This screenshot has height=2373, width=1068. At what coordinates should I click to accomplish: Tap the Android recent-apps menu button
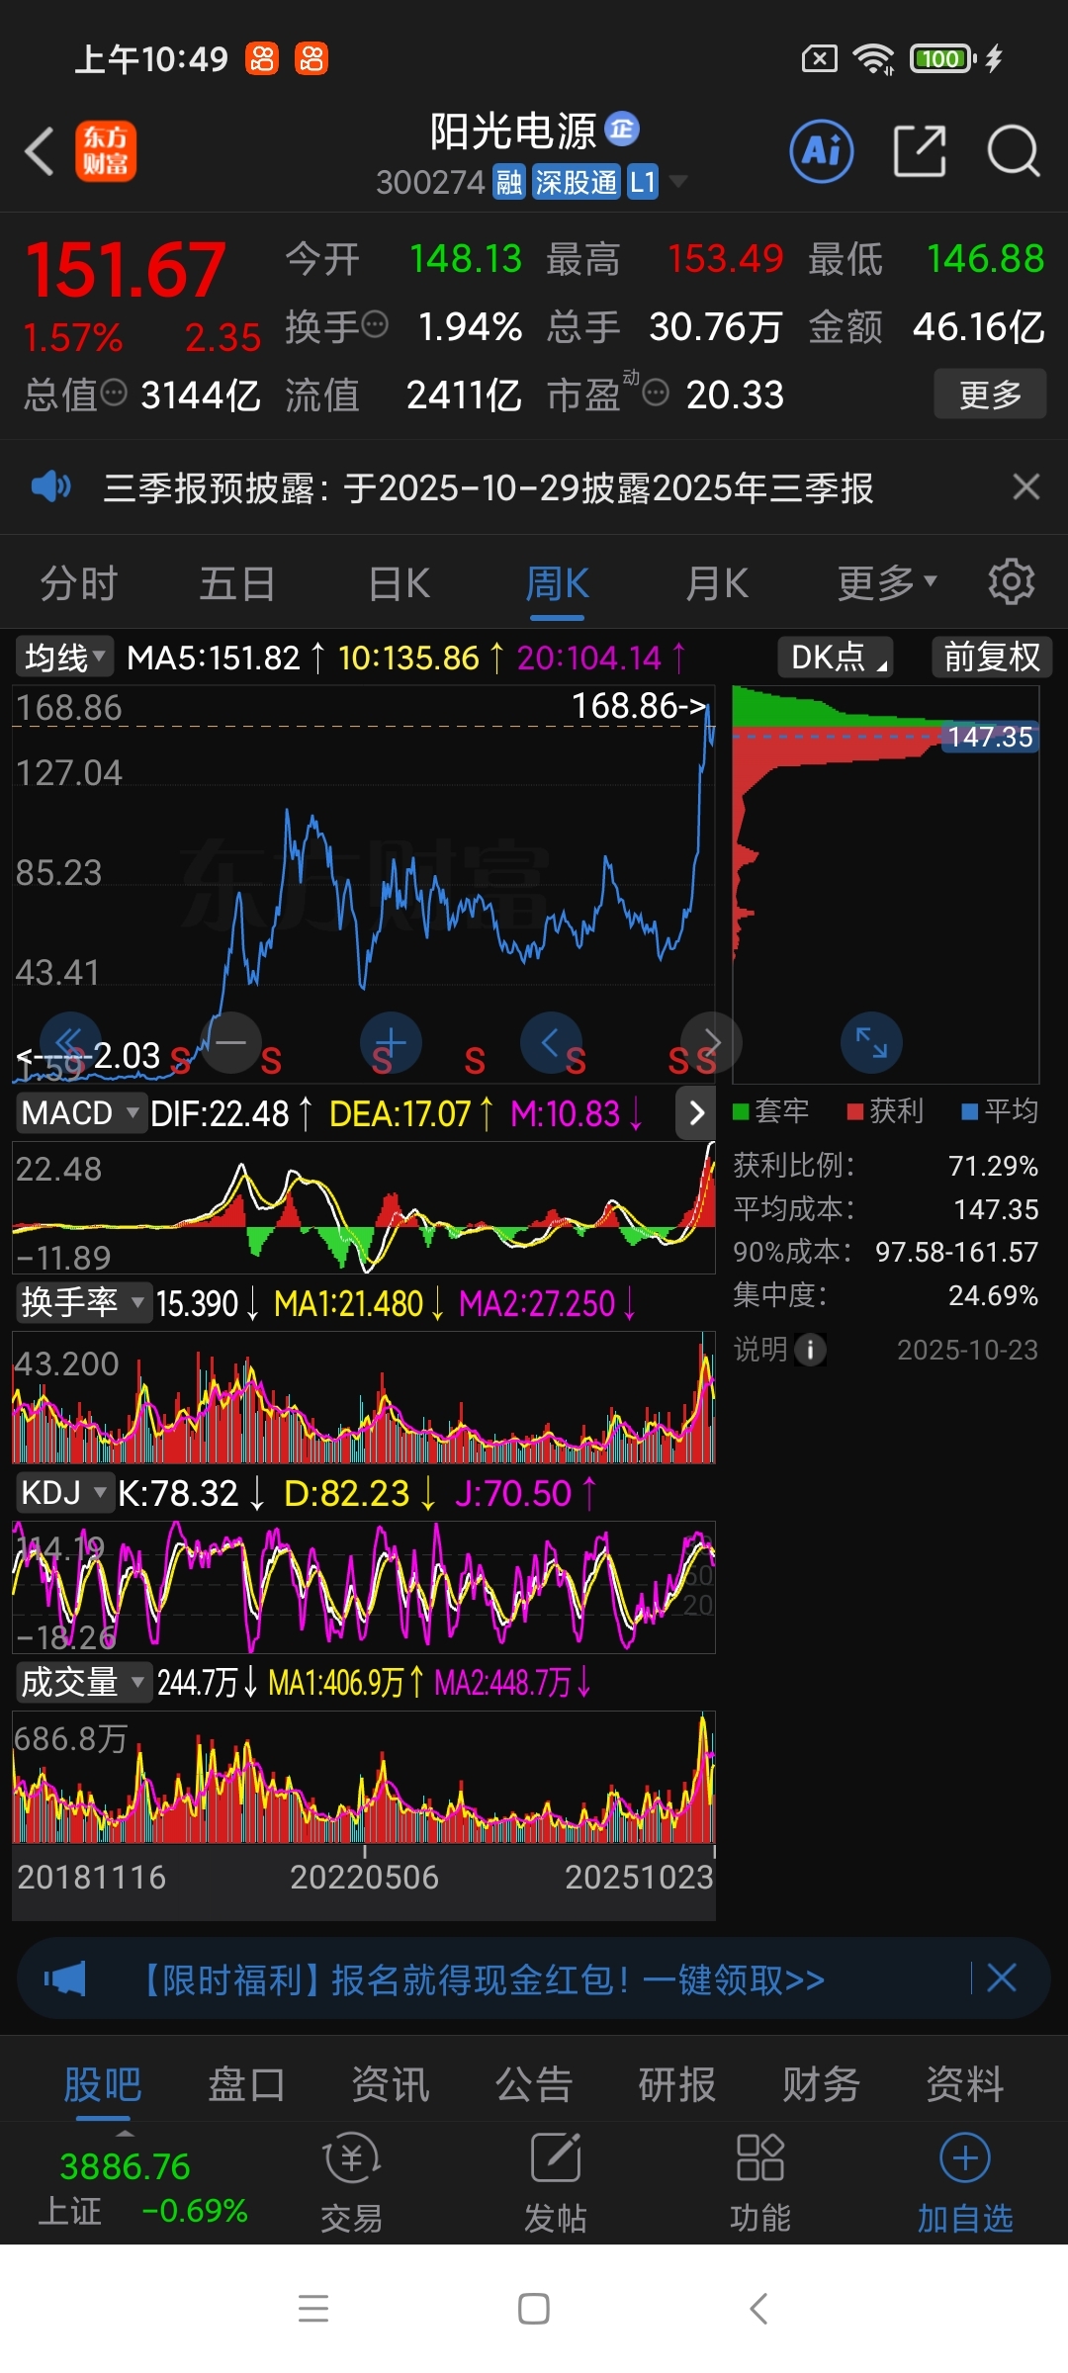pos(313,2308)
